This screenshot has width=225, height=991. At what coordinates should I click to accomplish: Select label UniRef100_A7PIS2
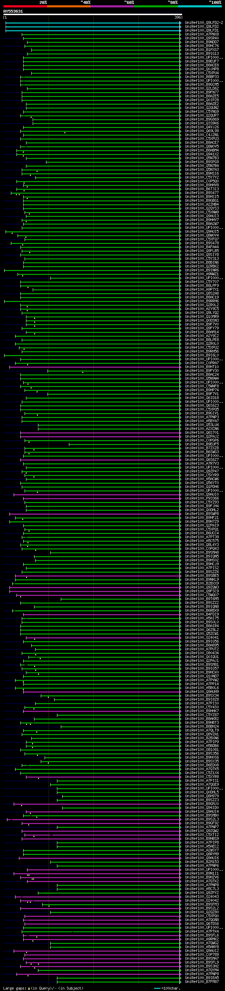pyautogui.click(x=202, y=568)
